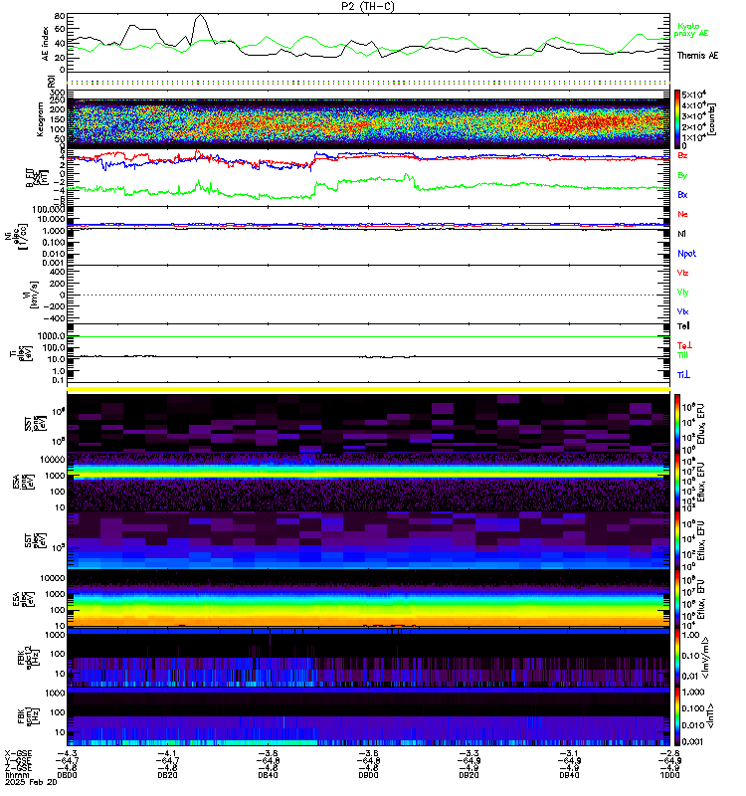Screen dimensions: 746x796
Task: Click the X-GSE value "-2.8"
Action: 669,753
